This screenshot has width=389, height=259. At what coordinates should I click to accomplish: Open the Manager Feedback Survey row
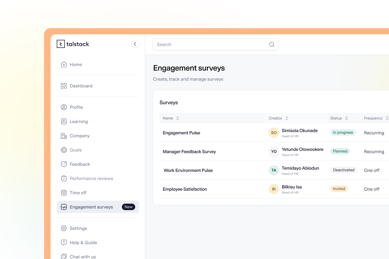(189, 152)
